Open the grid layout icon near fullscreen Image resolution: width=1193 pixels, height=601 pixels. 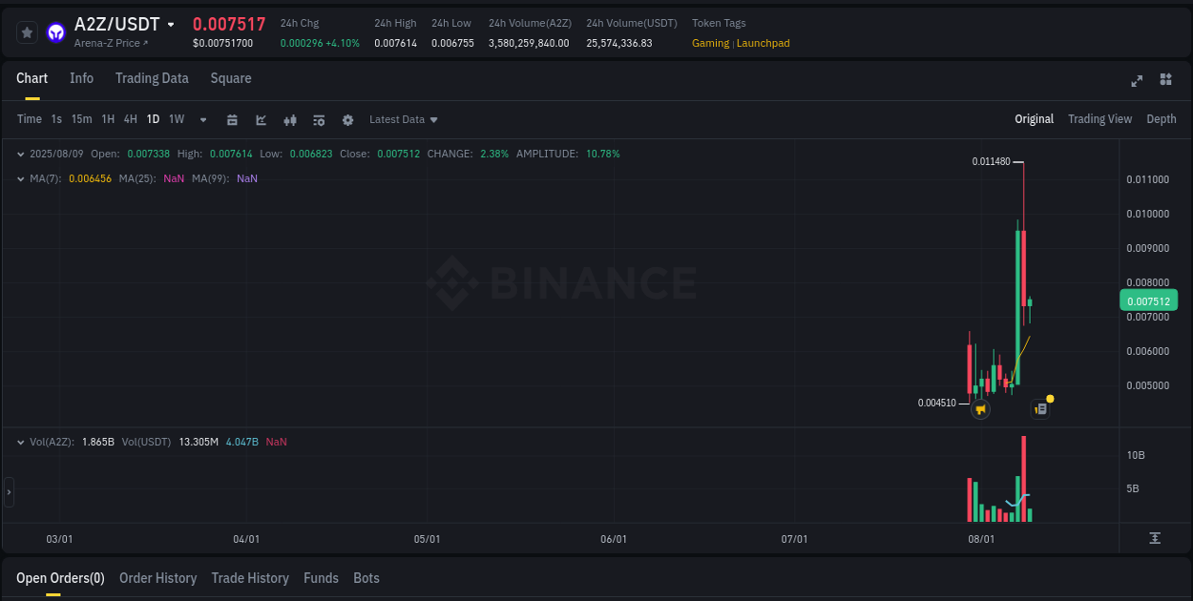1165,80
